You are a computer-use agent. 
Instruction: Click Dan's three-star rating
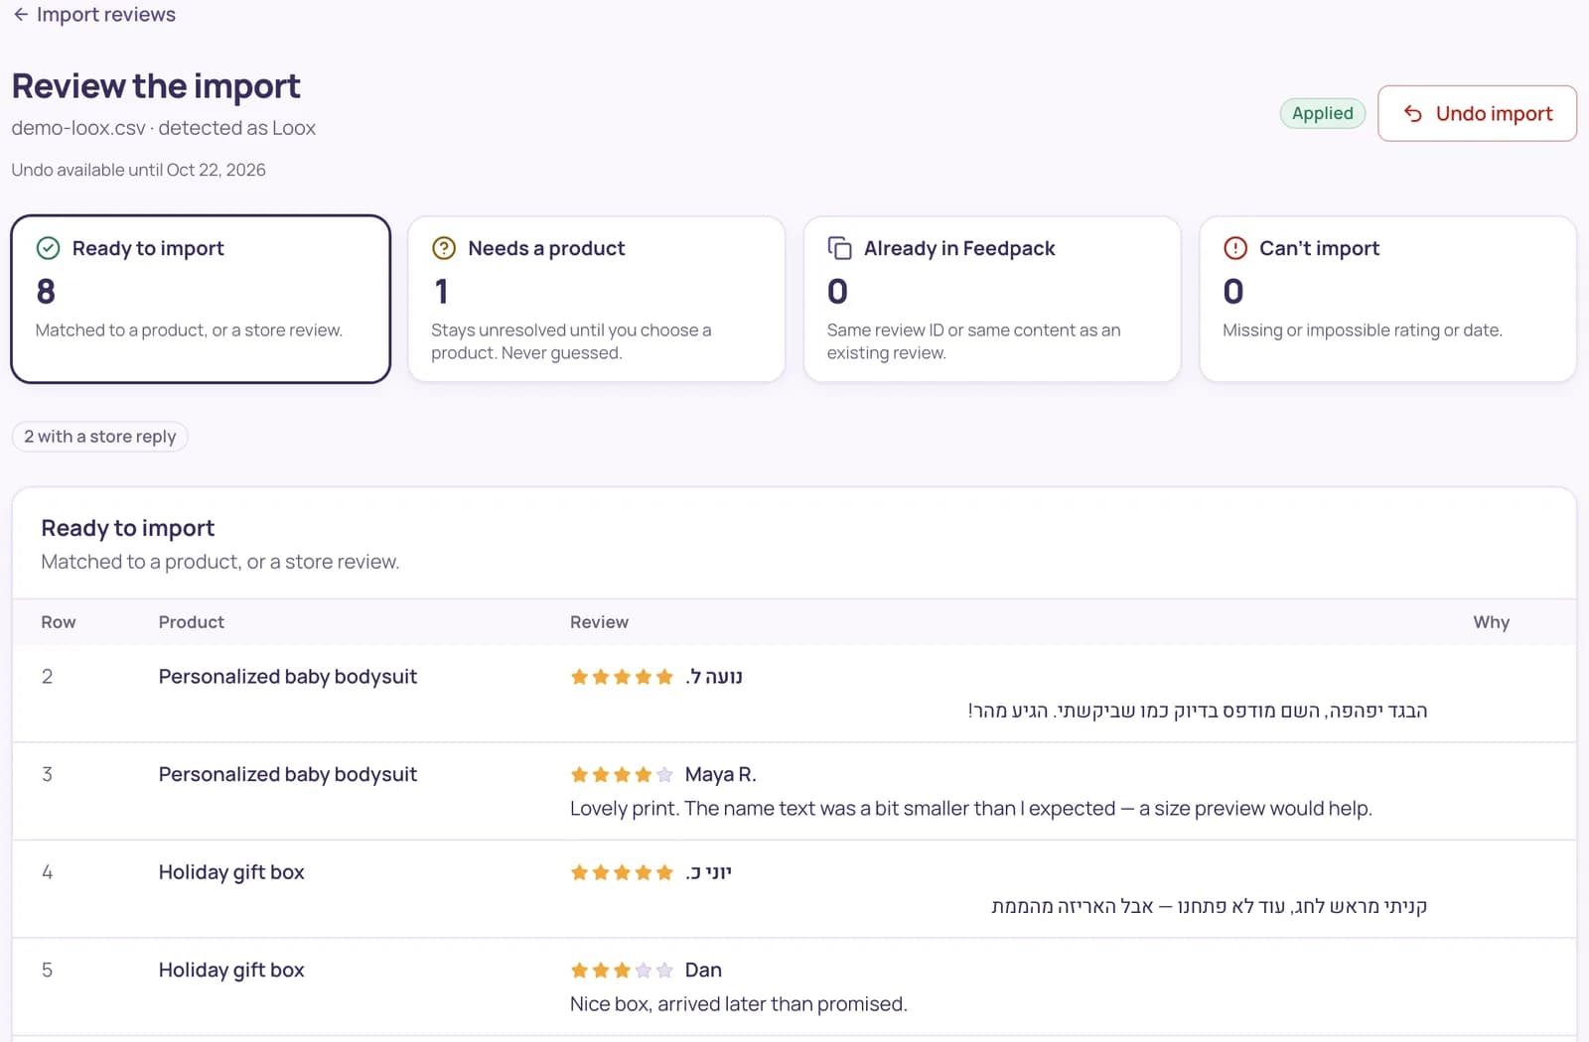622,970
